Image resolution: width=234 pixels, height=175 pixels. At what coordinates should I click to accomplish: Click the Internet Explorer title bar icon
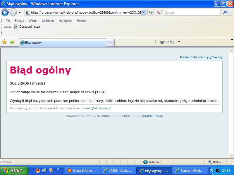3,3
